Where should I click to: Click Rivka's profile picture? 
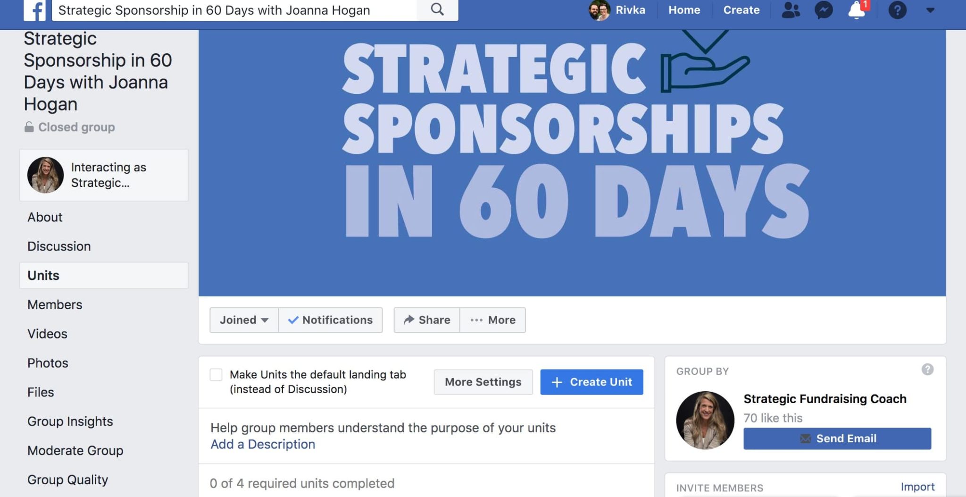(x=599, y=10)
